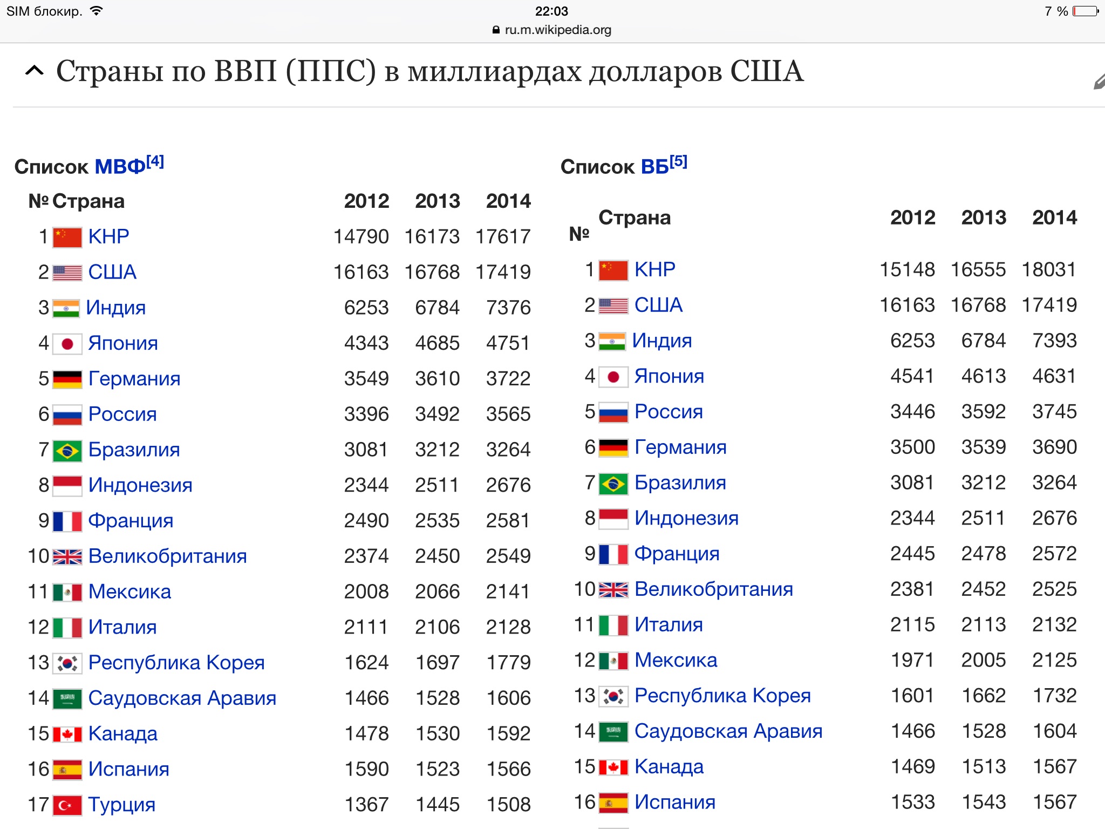Viewport: 1105px width, 829px height.
Task: Tap the edit pencil icon
Action: pos(1099,82)
